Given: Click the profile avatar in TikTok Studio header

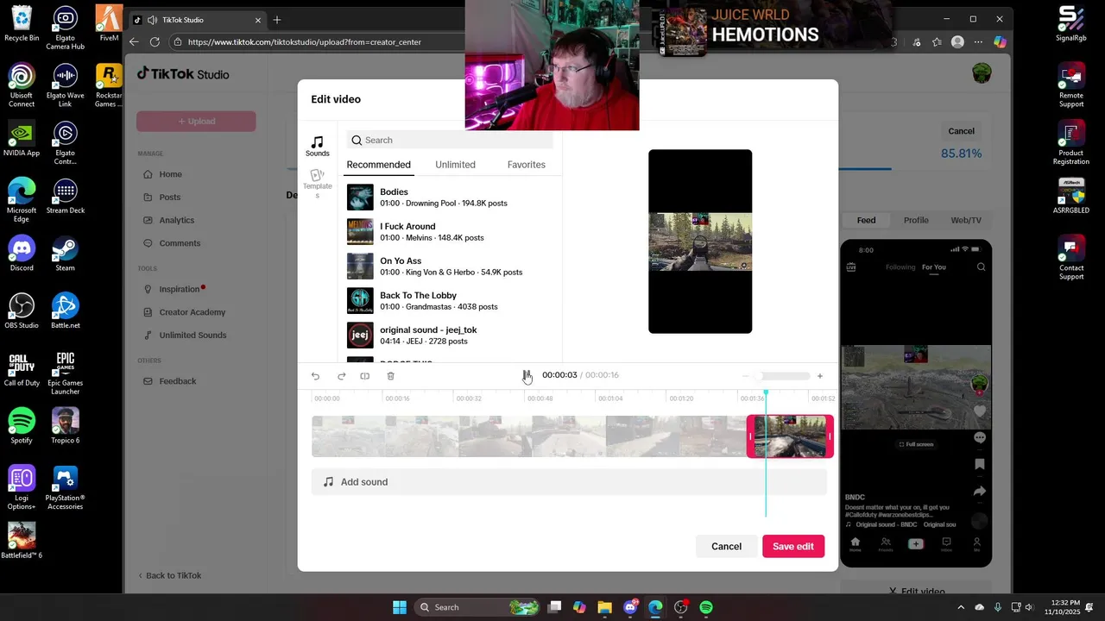Looking at the screenshot, I should coord(982,73).
